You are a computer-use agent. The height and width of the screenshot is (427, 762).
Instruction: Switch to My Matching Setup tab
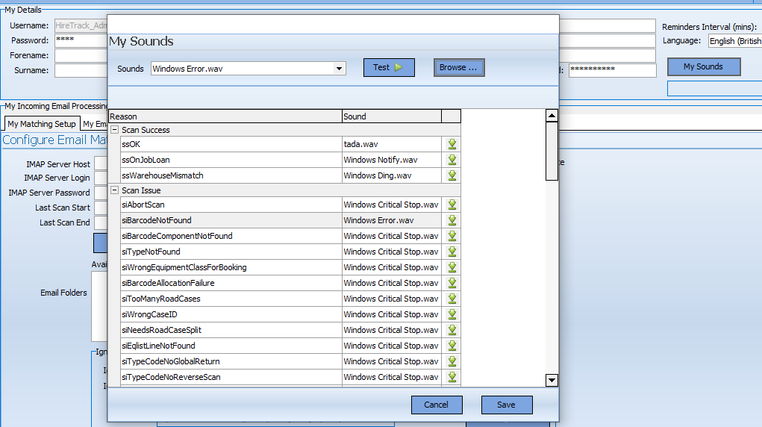(x=42, y=124)
